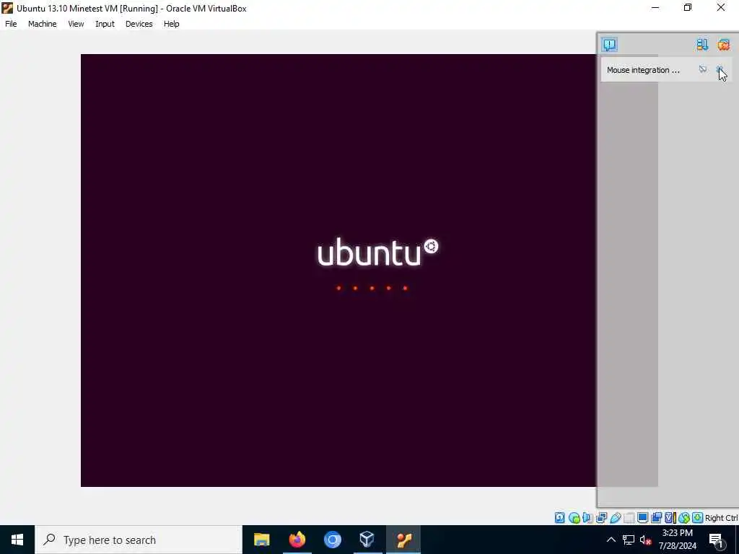Open Chrome from the taskbar
Viewport: 739px width, 554px height.
[332, 540]
